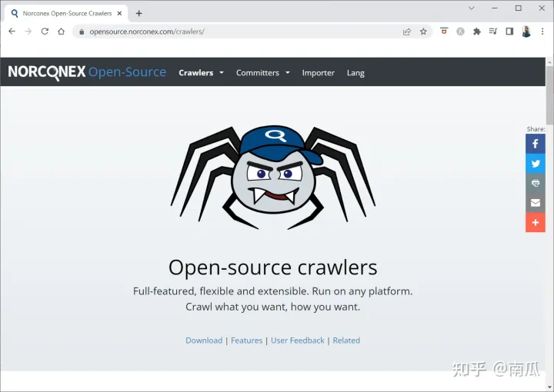
Task: Open more sharing options plus button
Action: [x=536, y=222]
